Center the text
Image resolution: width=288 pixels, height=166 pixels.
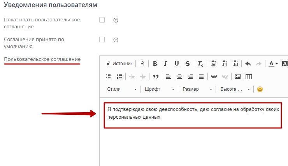(179, 76)
